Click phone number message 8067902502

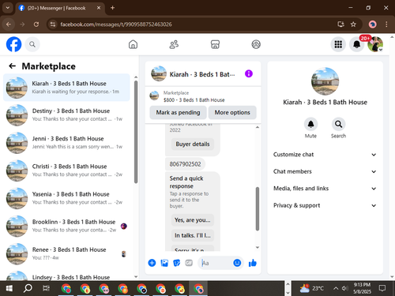tap(185, 164)
